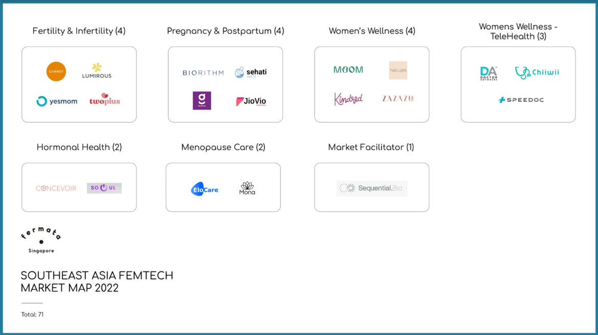The height and width of the screenshot is (335, 598).
Task: Click the Fertility & Infertility (4) heading
Action: pos(79,31)
